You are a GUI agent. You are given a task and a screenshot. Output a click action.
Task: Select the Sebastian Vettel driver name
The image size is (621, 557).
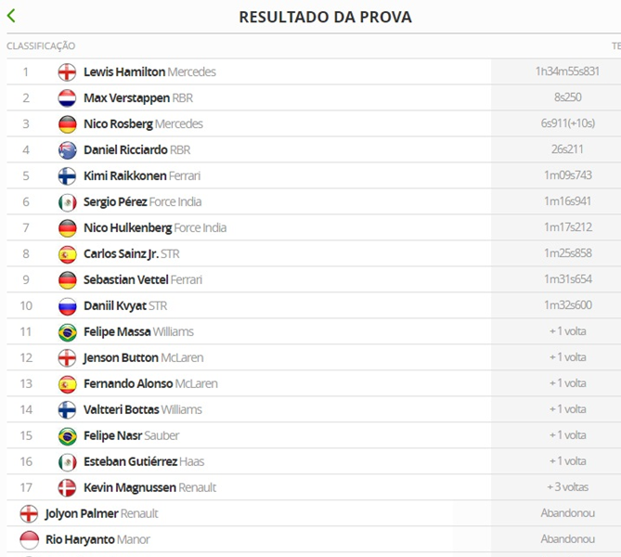[124, 279]
